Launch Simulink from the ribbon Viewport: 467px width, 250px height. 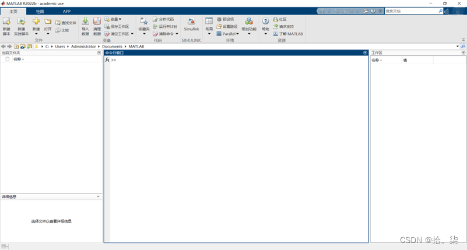[x=191, y=24]
